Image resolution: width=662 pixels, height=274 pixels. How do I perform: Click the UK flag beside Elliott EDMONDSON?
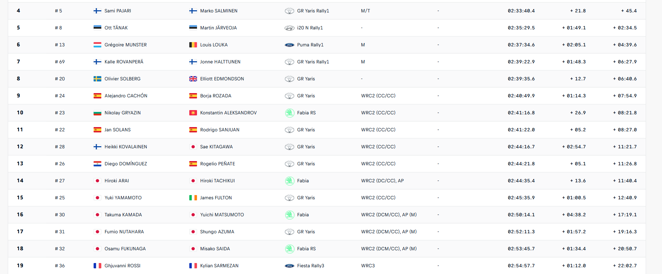193,79
